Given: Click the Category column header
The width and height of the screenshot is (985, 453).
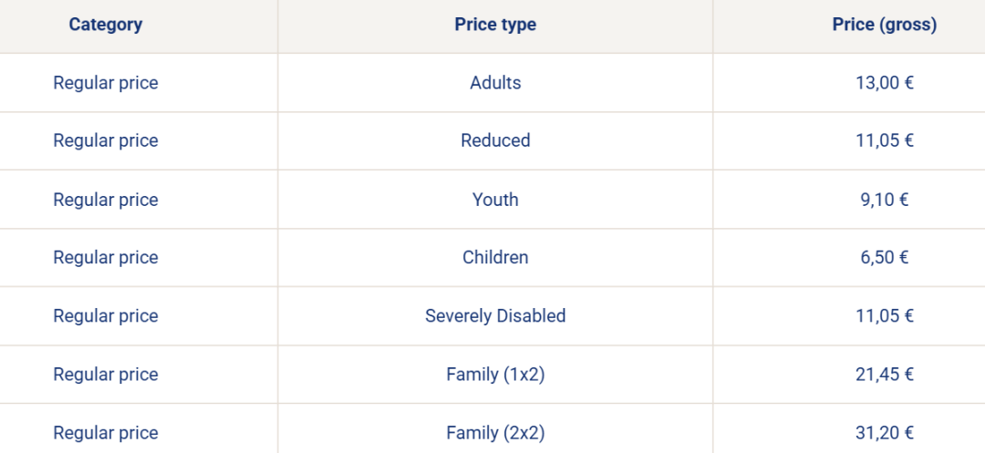Looking at the screenshot, I should (x=106, y=25).
